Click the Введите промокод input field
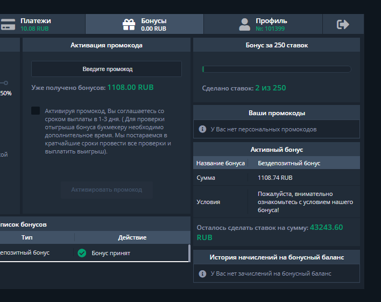The height and width of the screenshot is (302, 381). click(107, 69)
